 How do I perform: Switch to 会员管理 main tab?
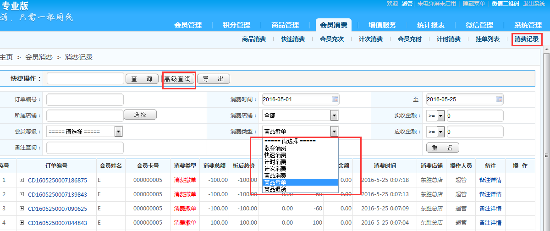tap(188, 25)
